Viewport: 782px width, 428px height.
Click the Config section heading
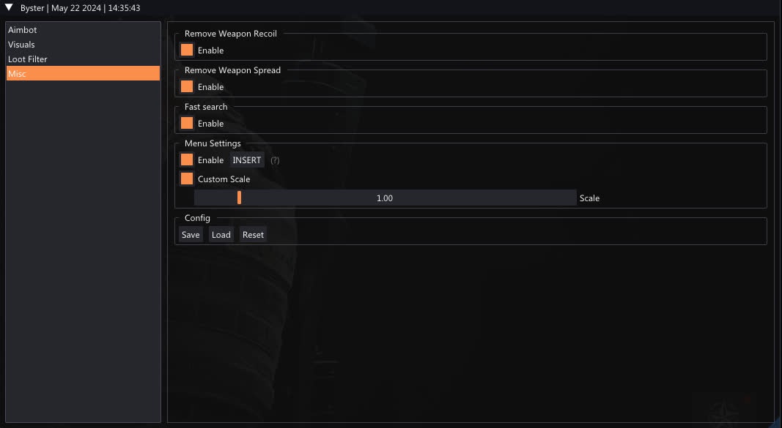click(x=197, y=218)
